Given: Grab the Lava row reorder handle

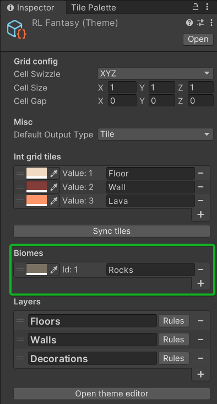Looking at the screenshot, I should [20, 201].
